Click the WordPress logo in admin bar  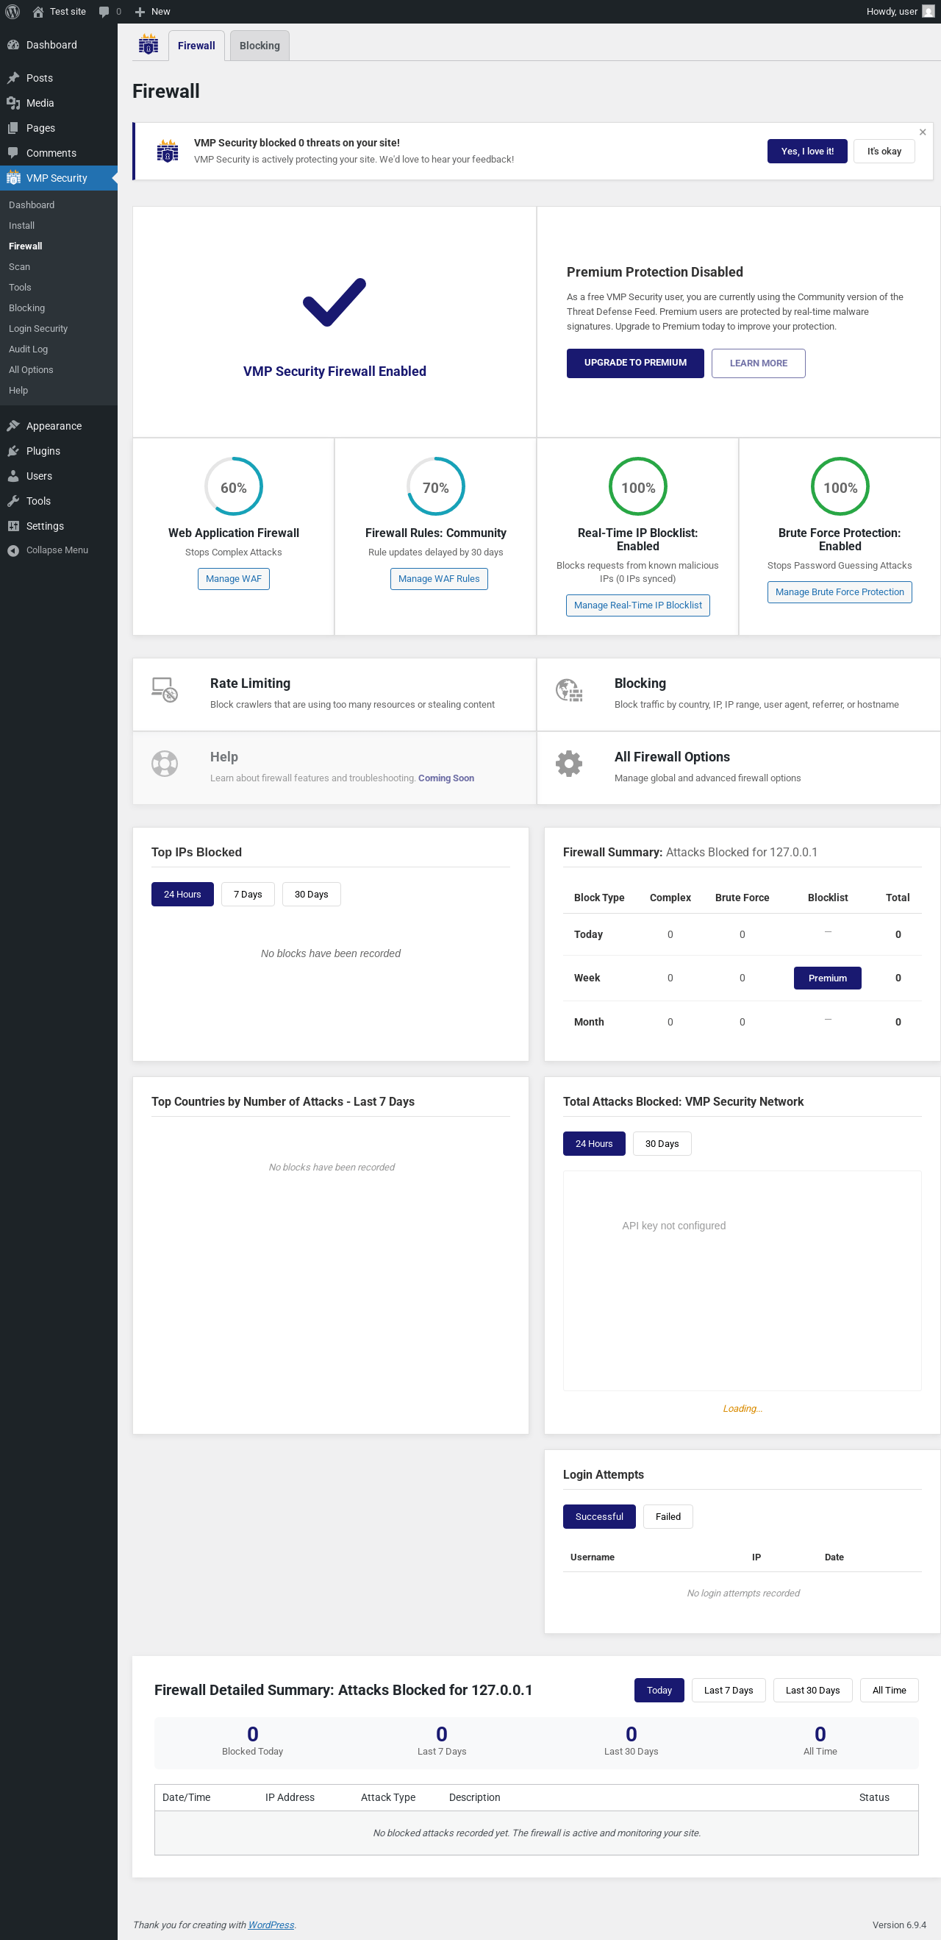12,11
